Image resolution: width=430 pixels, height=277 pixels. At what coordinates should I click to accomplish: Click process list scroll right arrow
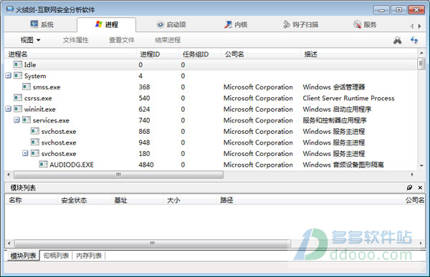412,175
